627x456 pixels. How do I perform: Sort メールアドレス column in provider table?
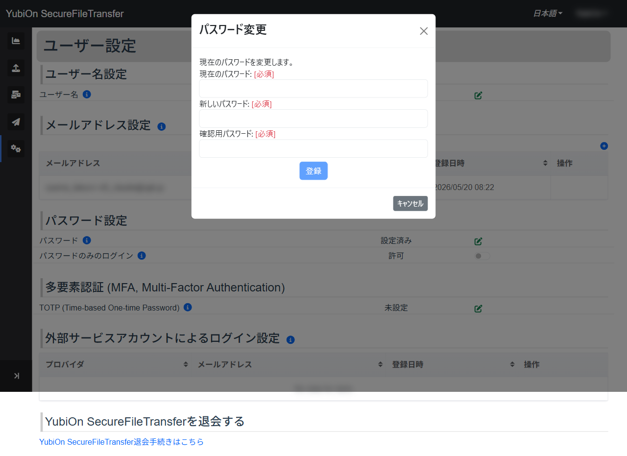[381, 364]
